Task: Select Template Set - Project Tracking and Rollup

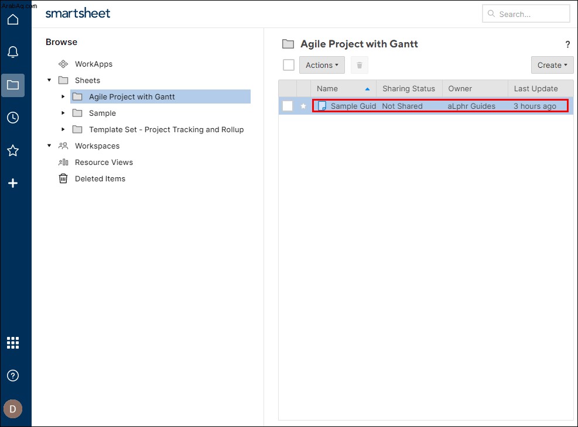Action: [x=166, y=130]
